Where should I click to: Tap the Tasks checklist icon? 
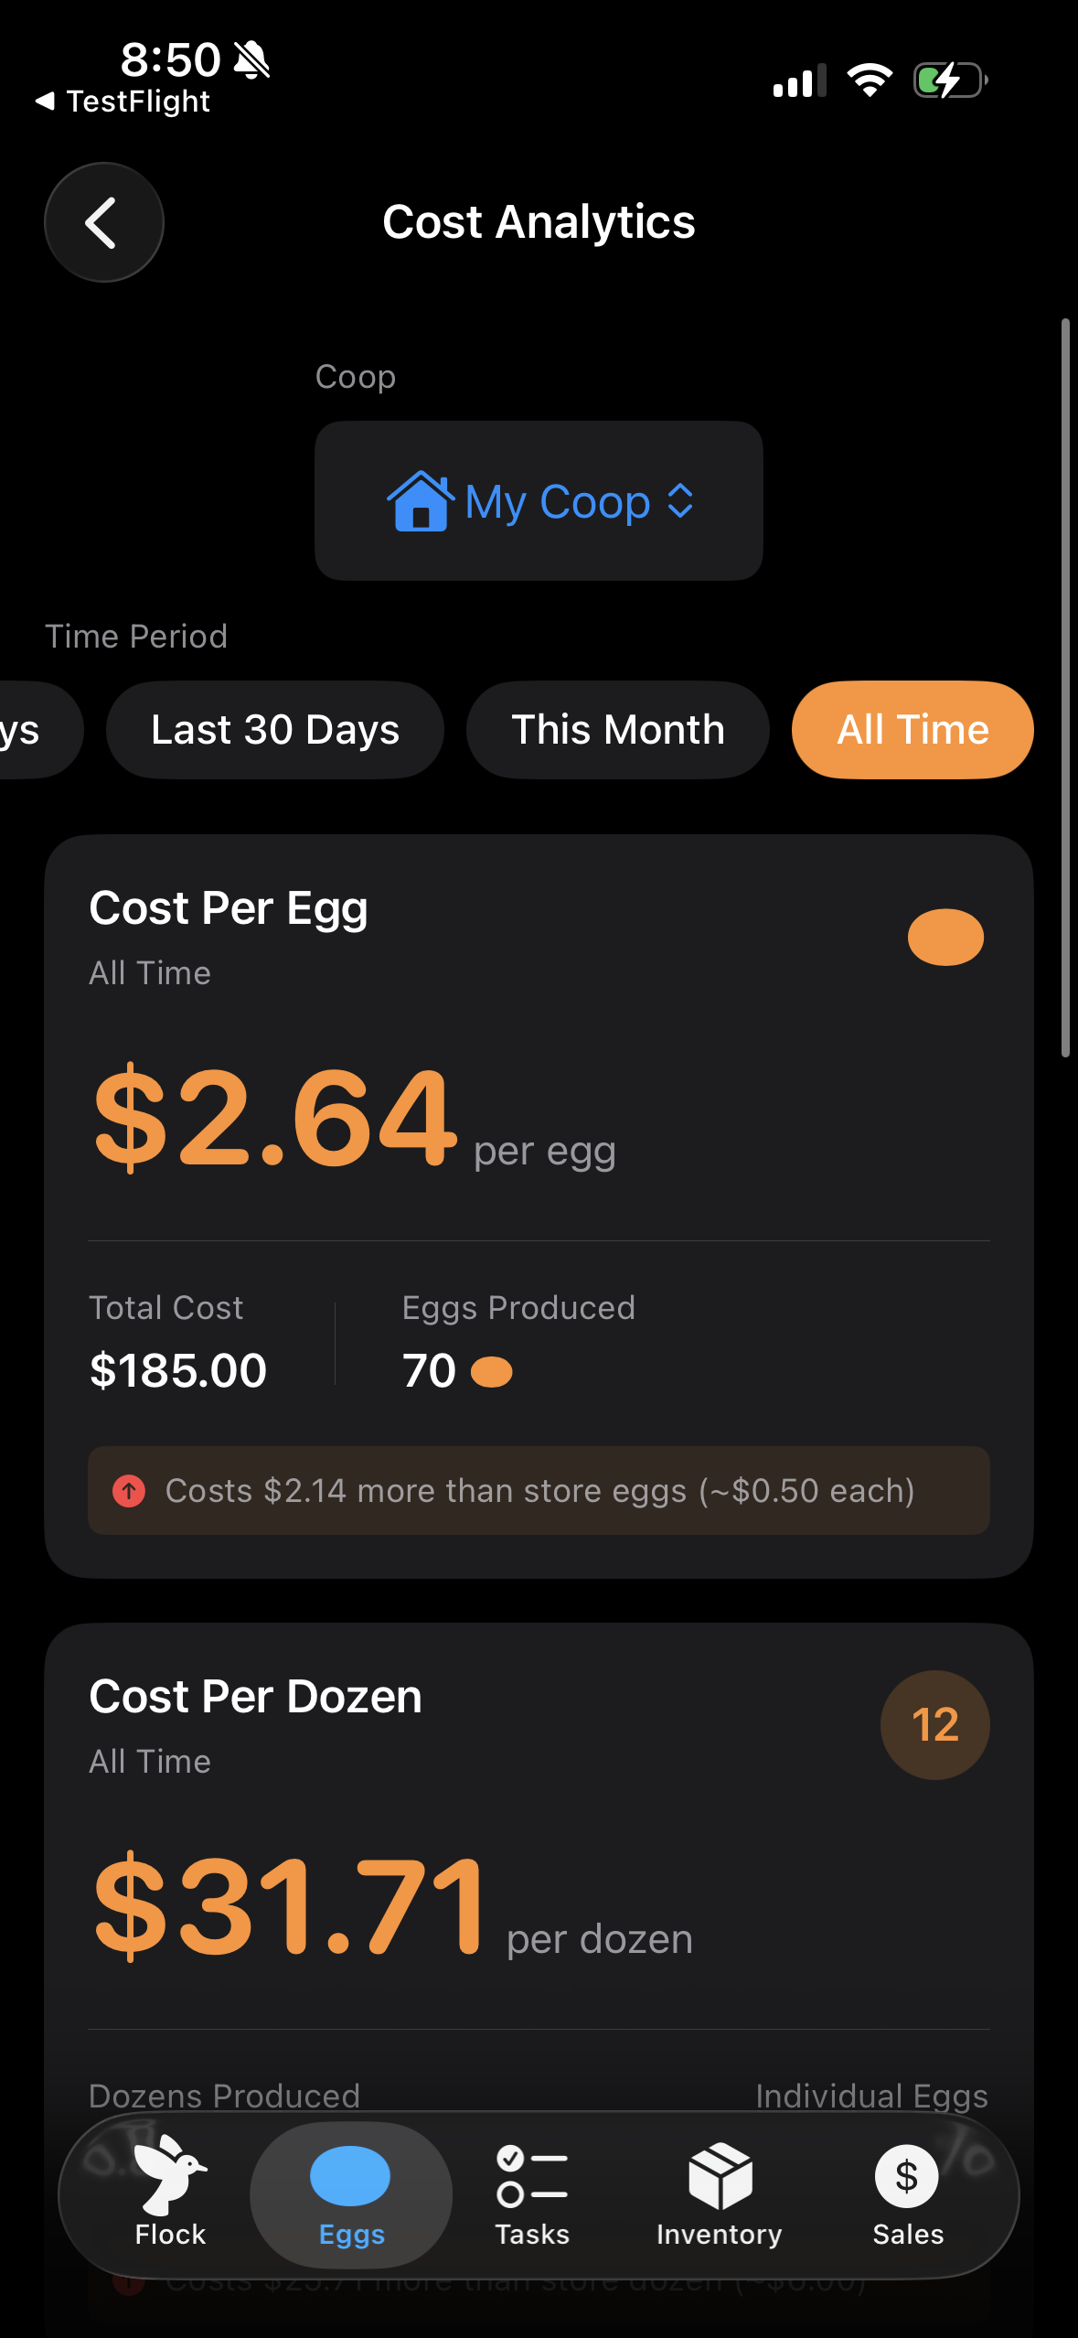pos(532,2175)
